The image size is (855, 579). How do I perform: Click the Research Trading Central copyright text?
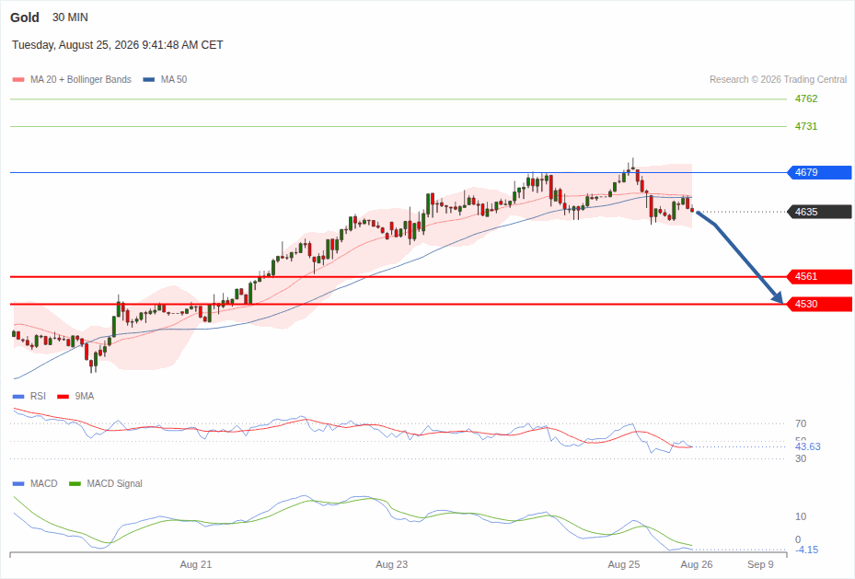778,79
